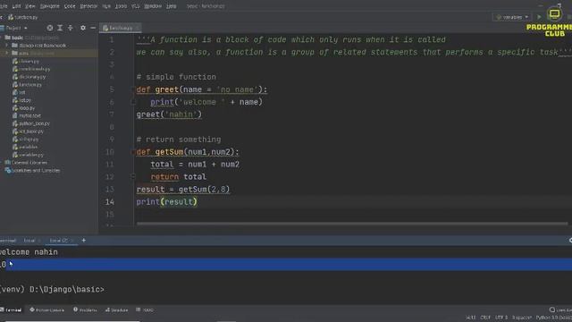Image resolution: width=572 pixels, height=322 pixels.
Task: Click the locate/select opened file icon in Project panel
Action: [50, 28]
